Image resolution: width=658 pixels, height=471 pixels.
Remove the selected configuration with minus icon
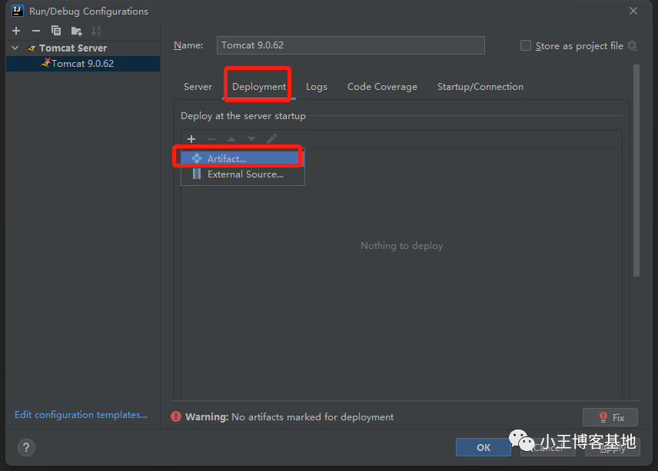36,31
